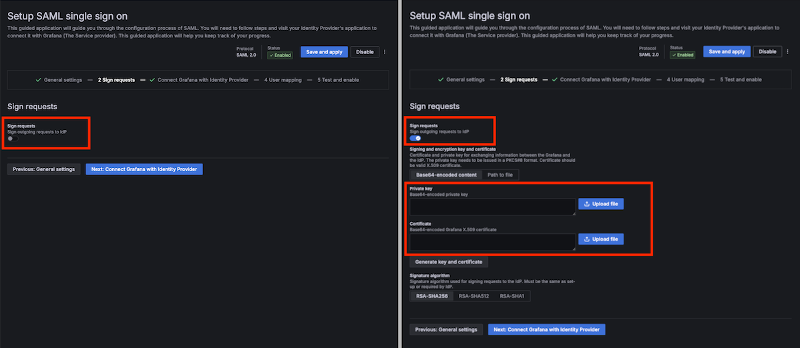Viewport: 800px width, 348px height.
Task: Click the upload icon beside the Private key field
Action: [x=587, y=204]
